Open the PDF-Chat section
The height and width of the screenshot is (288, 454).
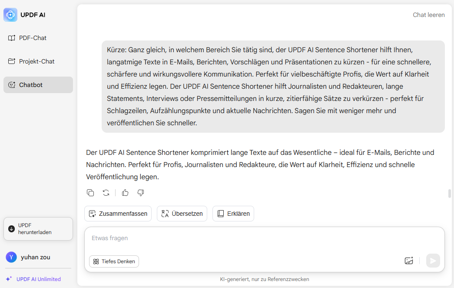(x=38, y=38)
